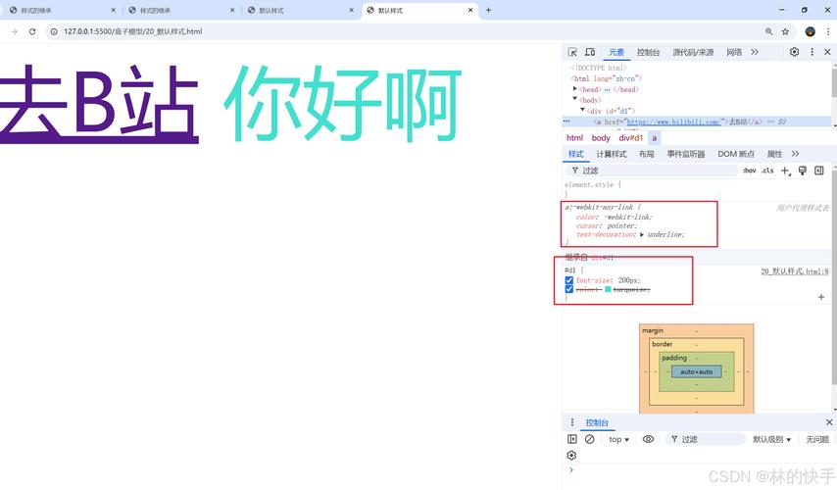837x490 pixels.
Task: Open the 网络 tab
Action: coord(734,52)
